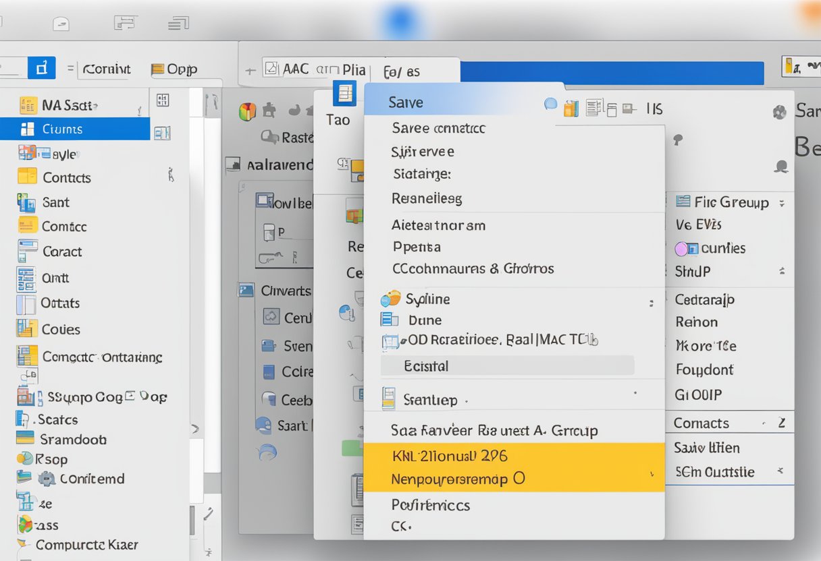Image resolution: width=821 pixels, height=561 pixels.
Task: Enable the Save lhen option
Action: point(706,447)
